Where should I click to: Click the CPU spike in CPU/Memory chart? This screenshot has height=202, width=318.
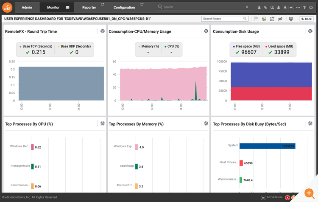[x=196, y=90]
